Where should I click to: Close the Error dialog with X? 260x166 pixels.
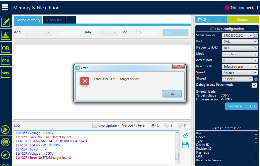click(178, 66)
